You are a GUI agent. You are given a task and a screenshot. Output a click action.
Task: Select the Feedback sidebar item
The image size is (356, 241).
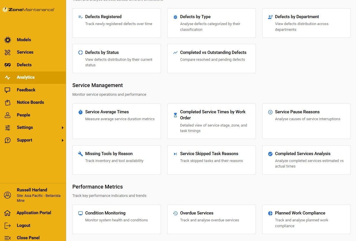pos(26,90)
